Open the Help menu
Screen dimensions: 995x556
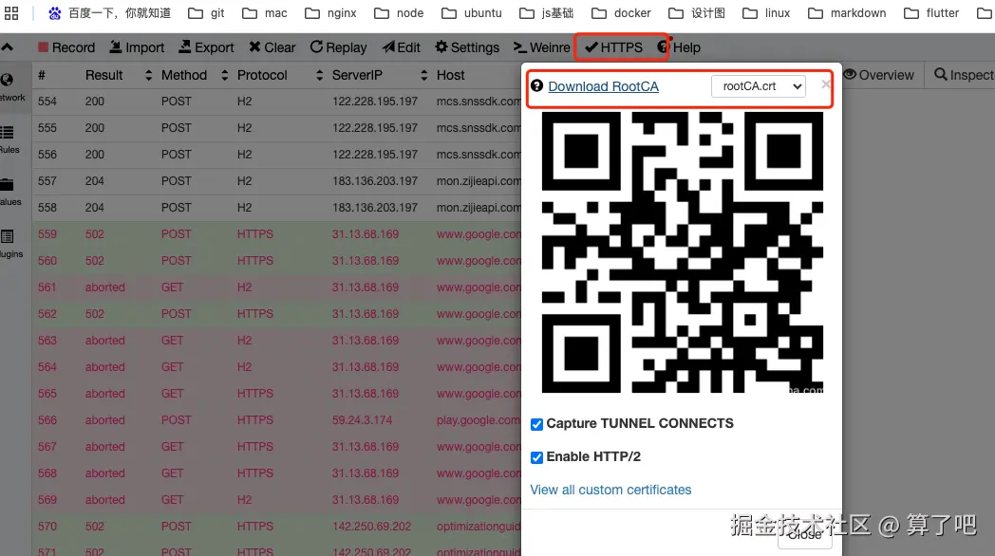click(679, 47)
